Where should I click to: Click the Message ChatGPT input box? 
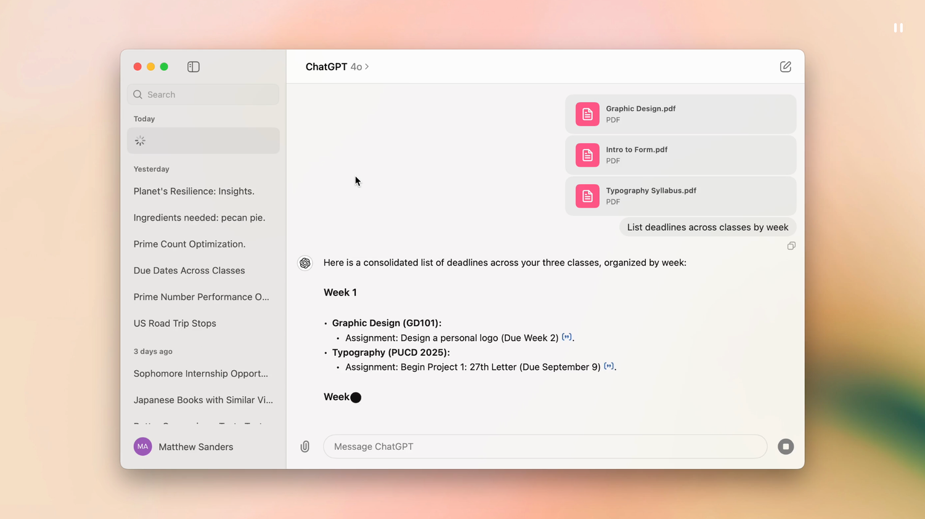(545, 447)
